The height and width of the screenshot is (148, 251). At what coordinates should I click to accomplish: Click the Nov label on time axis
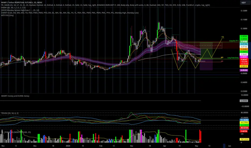(x=3, y=146)
